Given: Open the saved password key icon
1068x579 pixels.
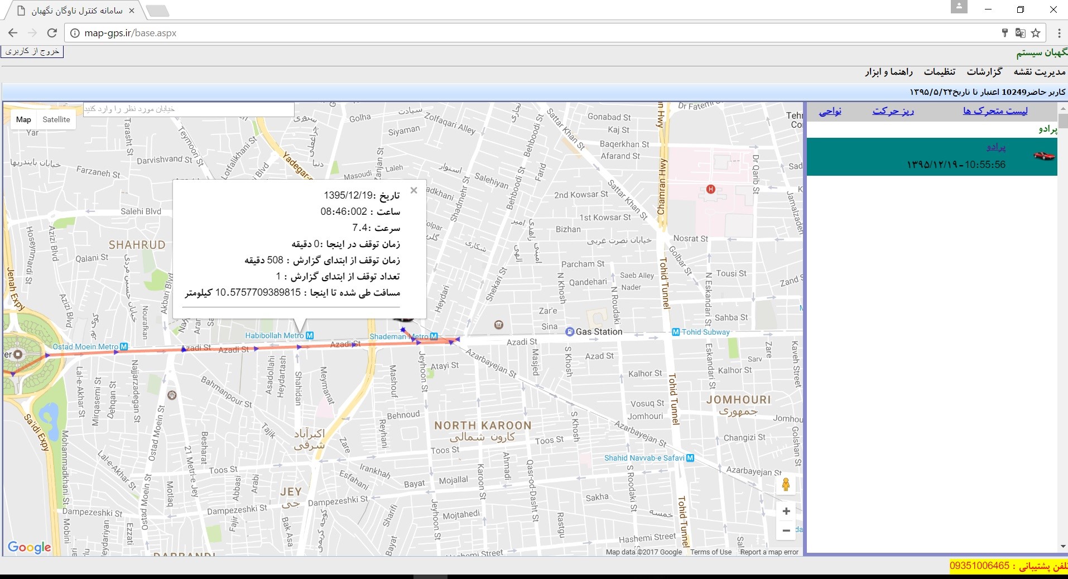Looking at the screenshot, I should click(x=1004, y=33).
